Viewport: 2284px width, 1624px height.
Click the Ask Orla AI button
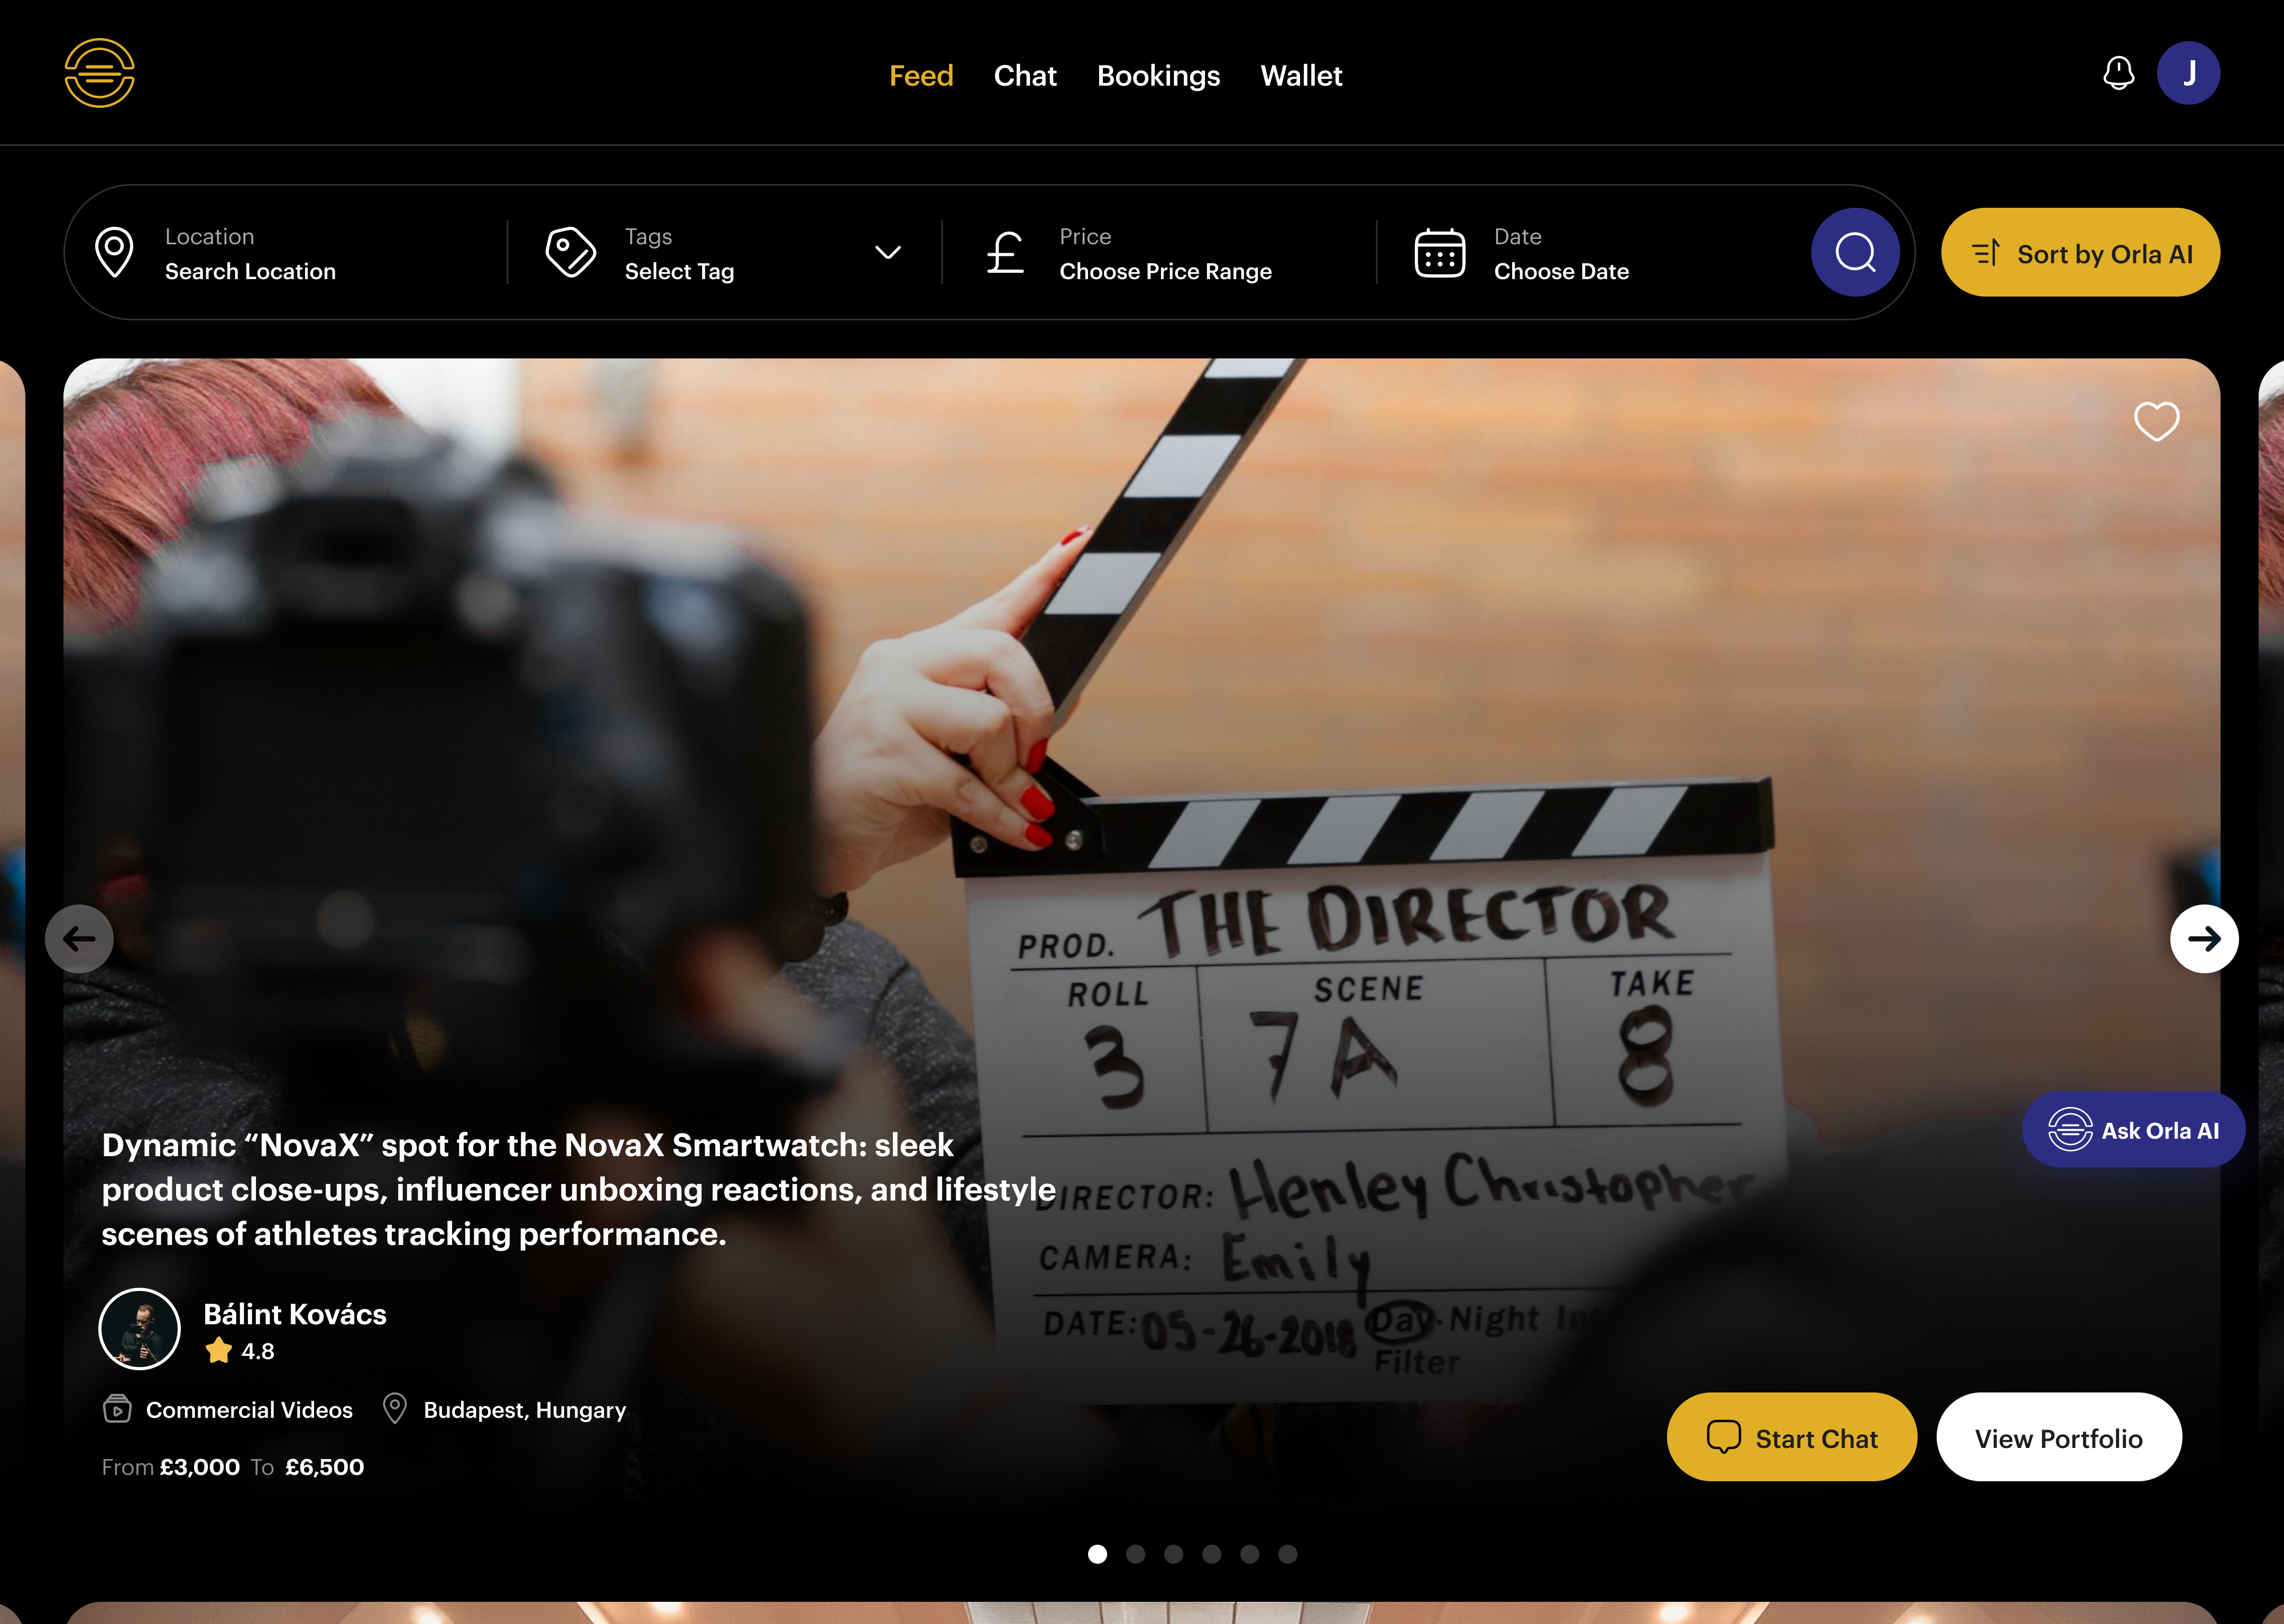pos(2133,1130)
